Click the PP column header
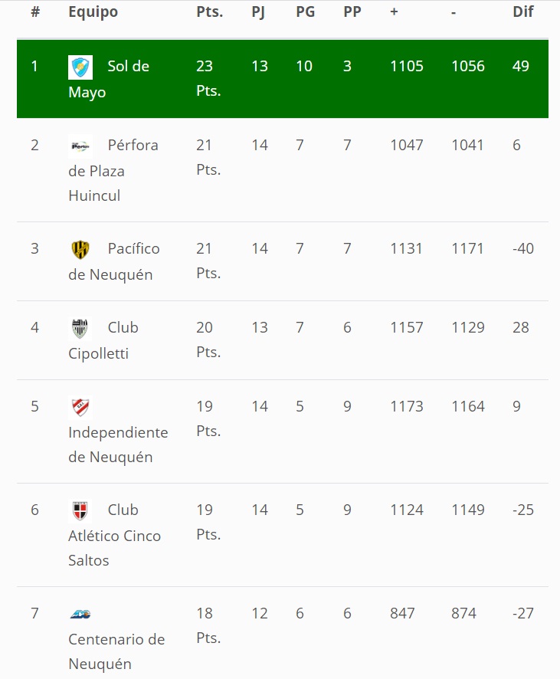The image size is (560, 679). click(x=352, y=12)
